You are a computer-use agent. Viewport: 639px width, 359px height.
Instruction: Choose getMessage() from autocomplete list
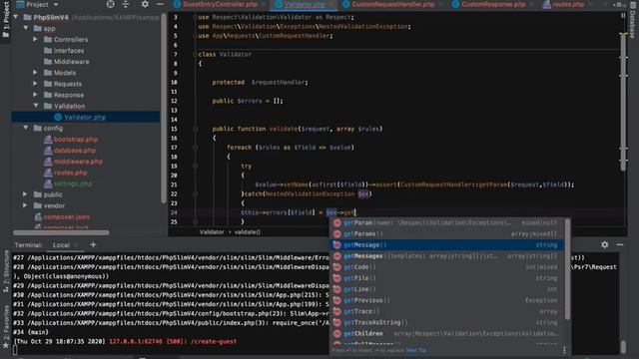[x=446, y=244]
